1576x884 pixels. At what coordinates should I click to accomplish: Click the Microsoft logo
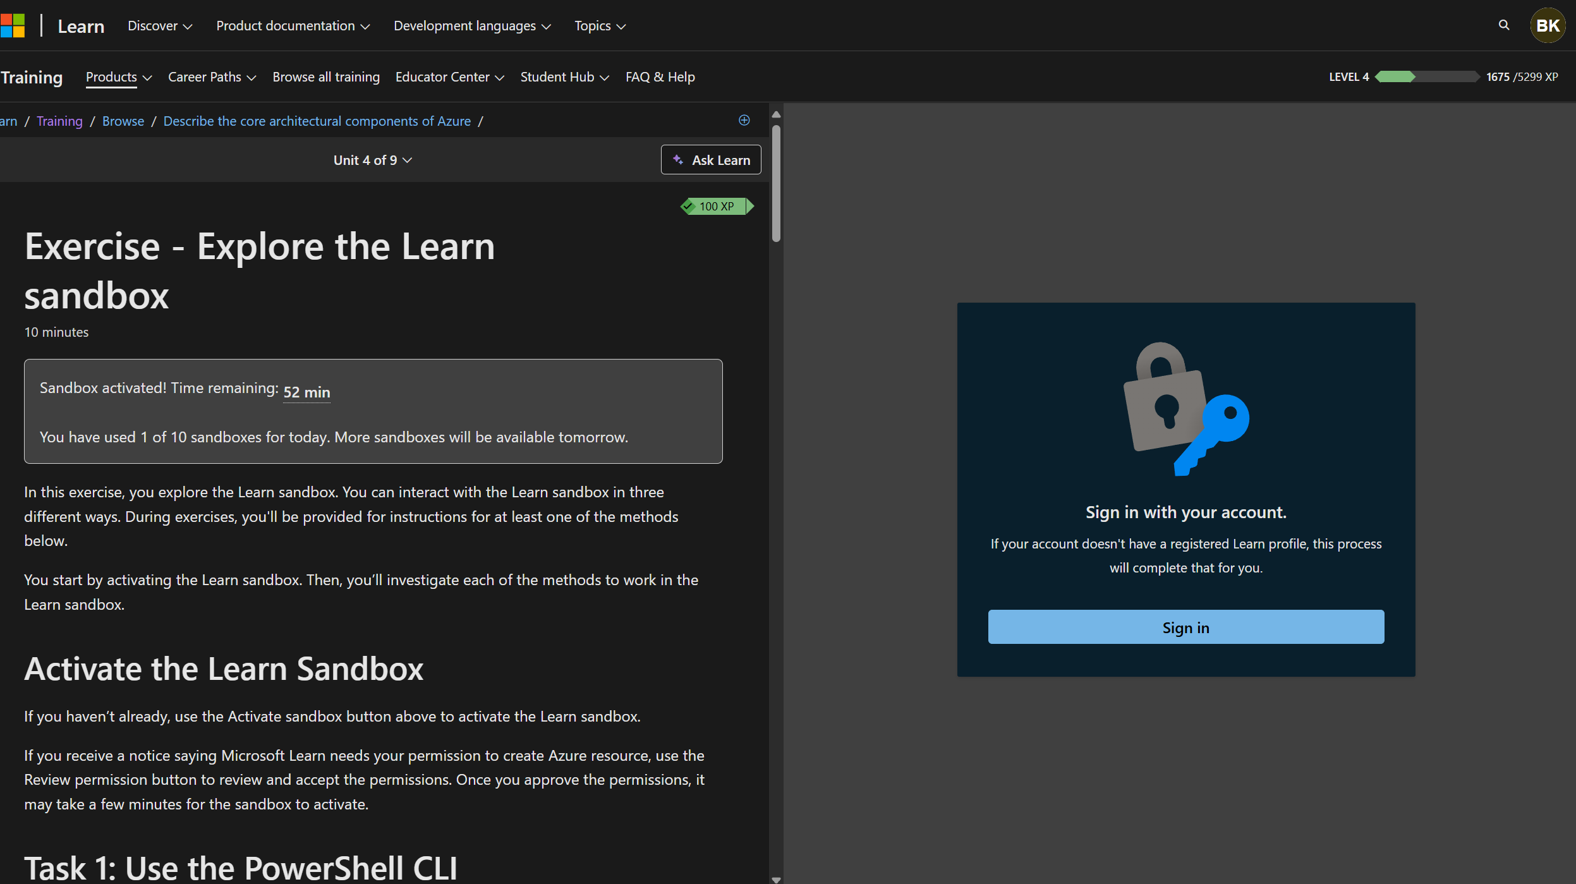(13, 25)
